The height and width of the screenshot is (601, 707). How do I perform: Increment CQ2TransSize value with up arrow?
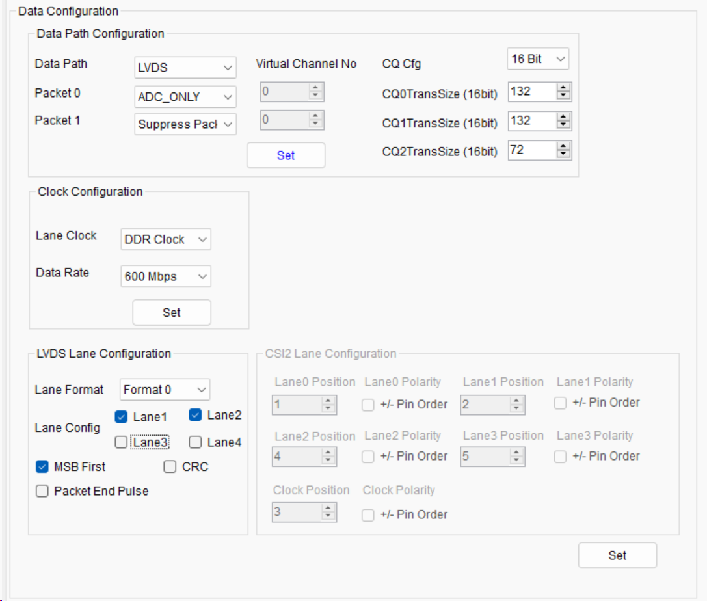(563, 146)
